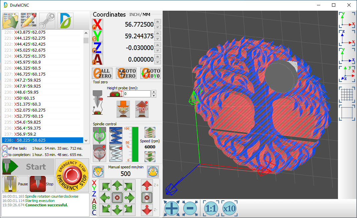Increase spindle speed rpm
Viewport: 357px width, 218px height.
click(150, 133)
